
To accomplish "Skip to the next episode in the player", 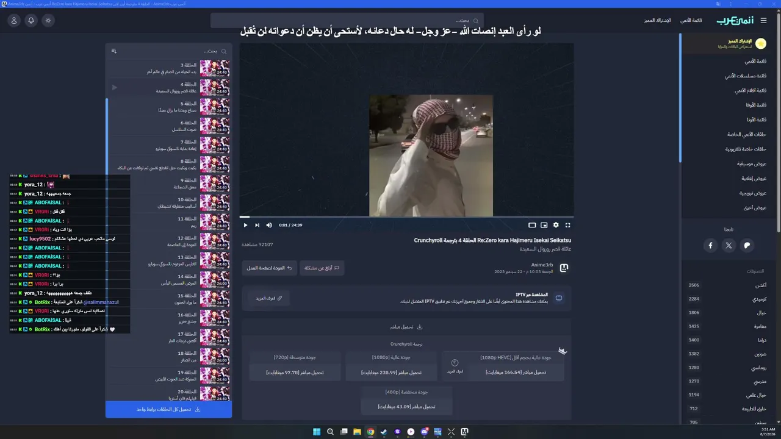I will (257, 225).
